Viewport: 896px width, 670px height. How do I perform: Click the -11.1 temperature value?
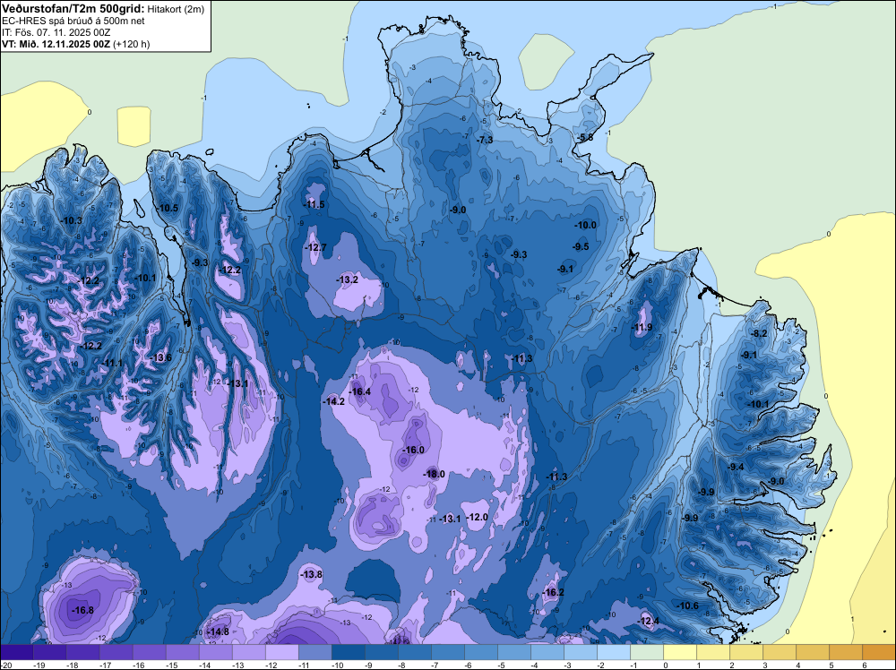click(112, 363)
